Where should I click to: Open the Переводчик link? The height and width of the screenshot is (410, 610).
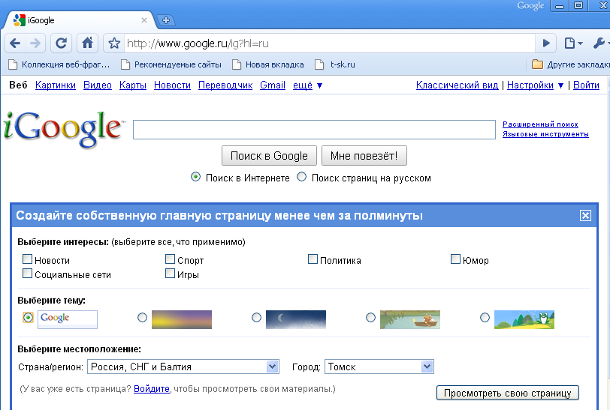[225, 85]
